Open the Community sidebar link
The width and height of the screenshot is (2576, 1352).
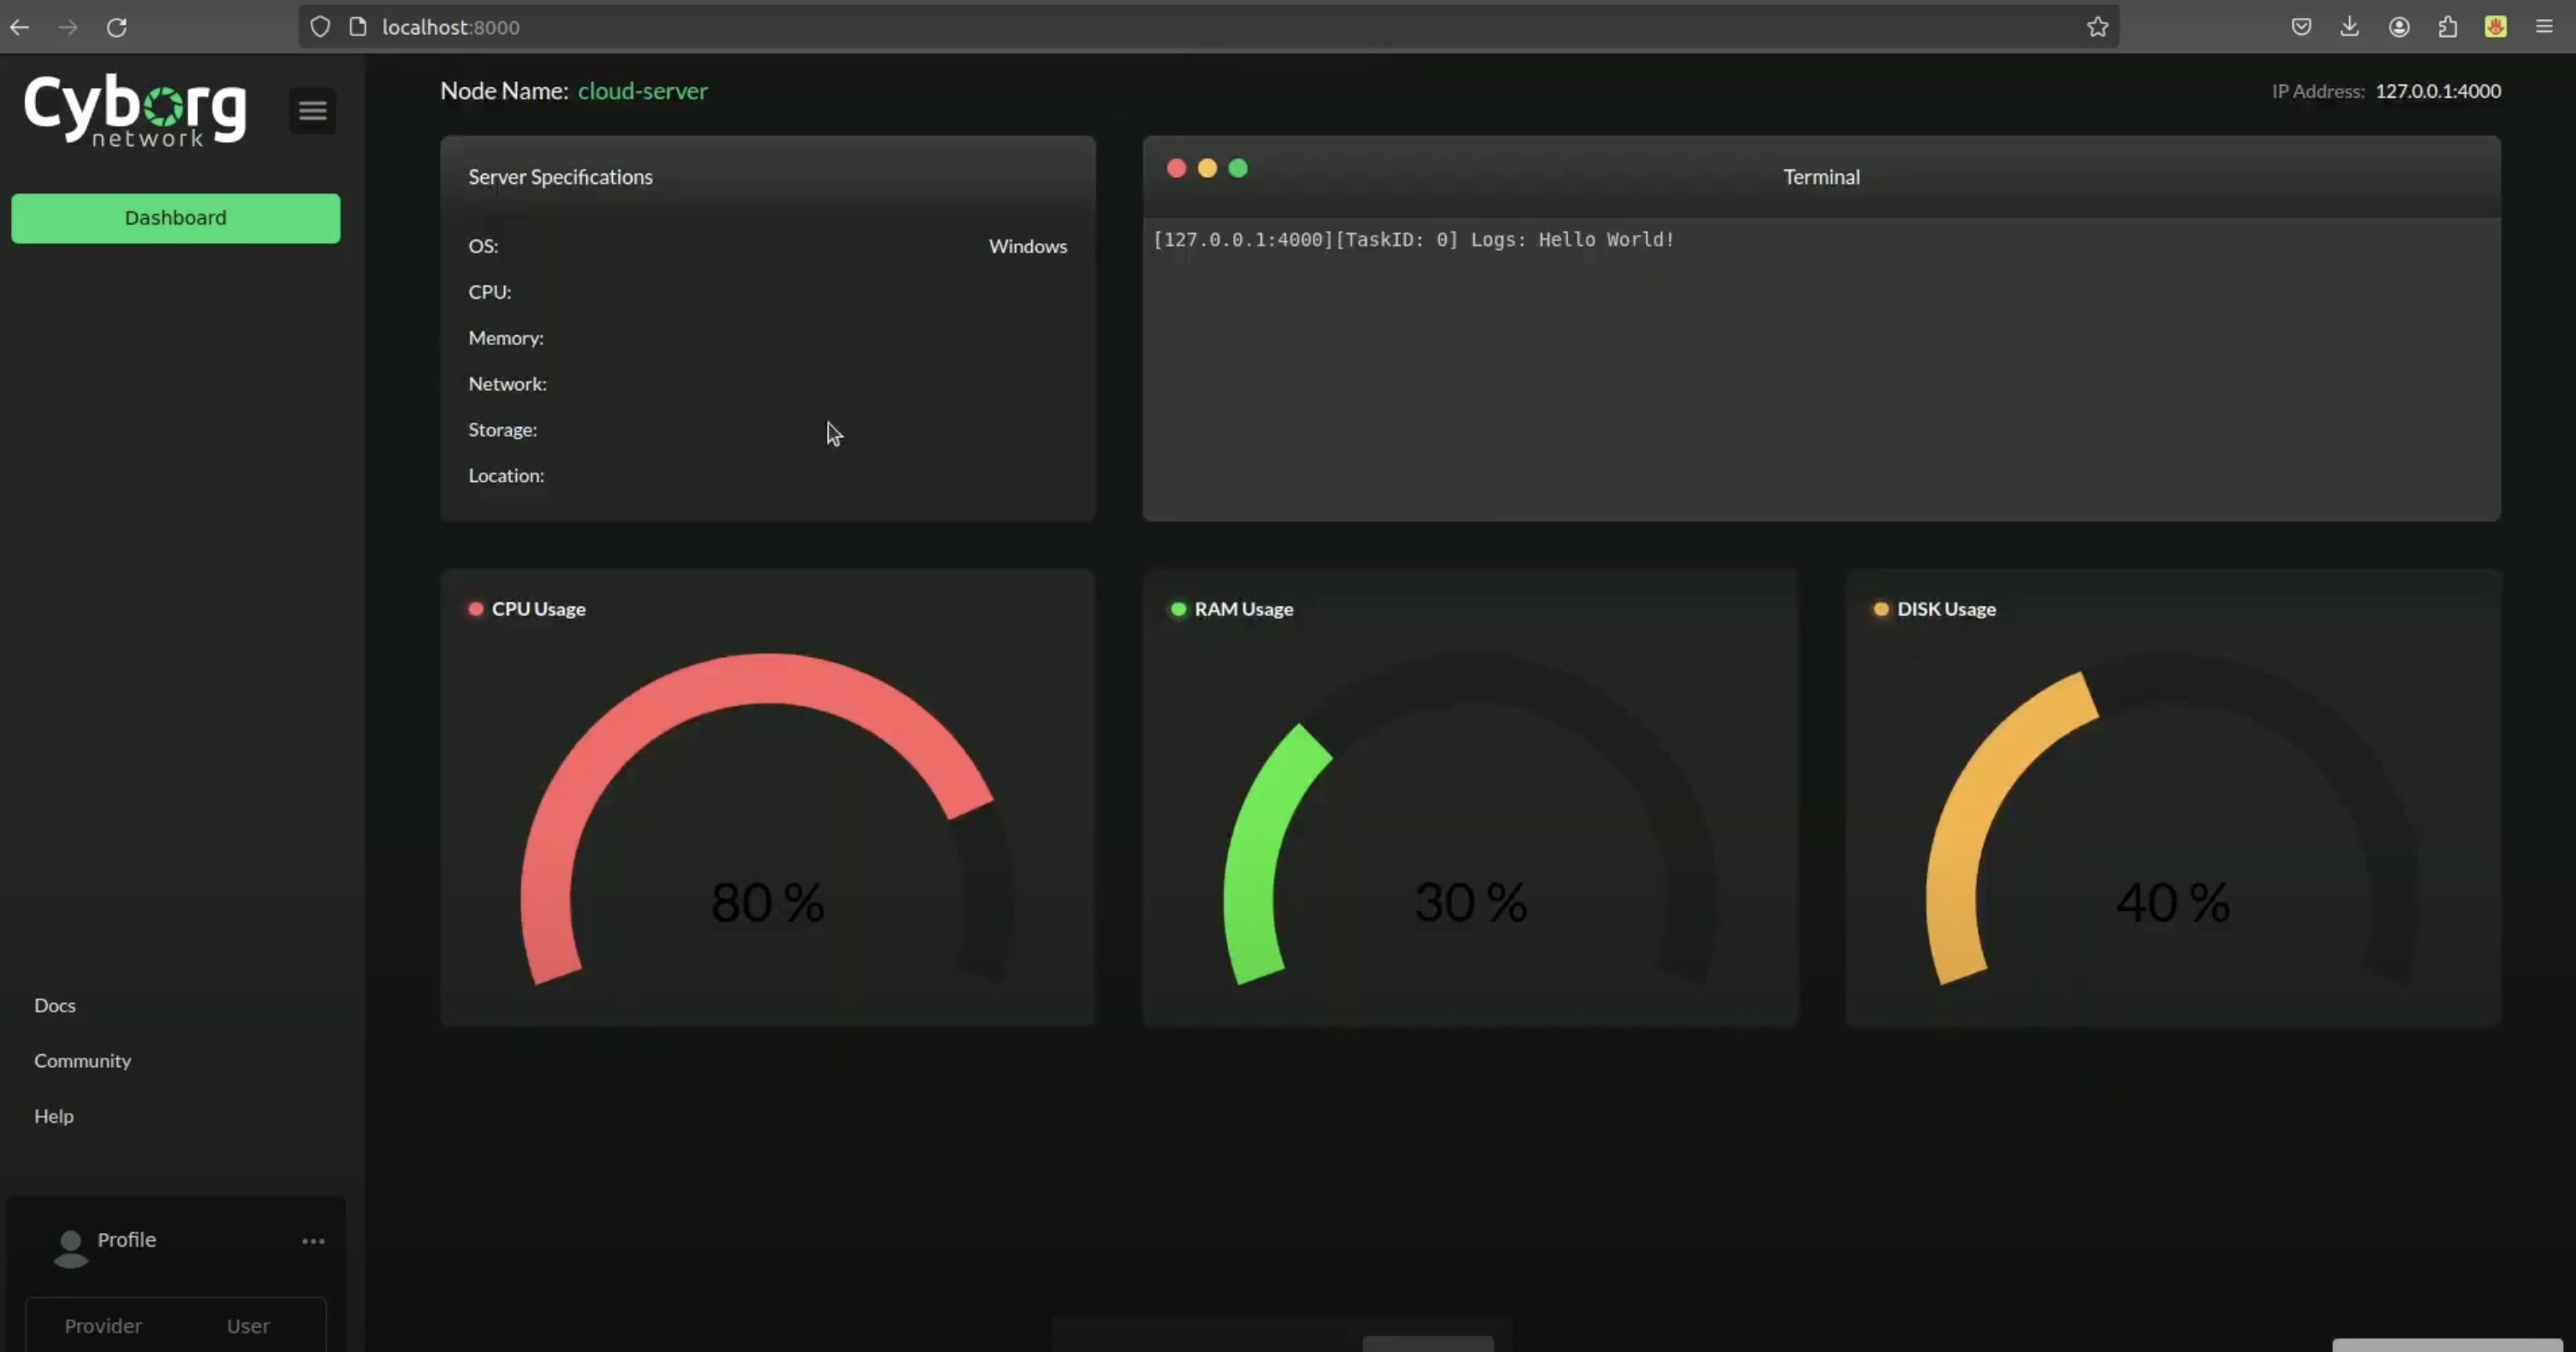click(82, 1060)
